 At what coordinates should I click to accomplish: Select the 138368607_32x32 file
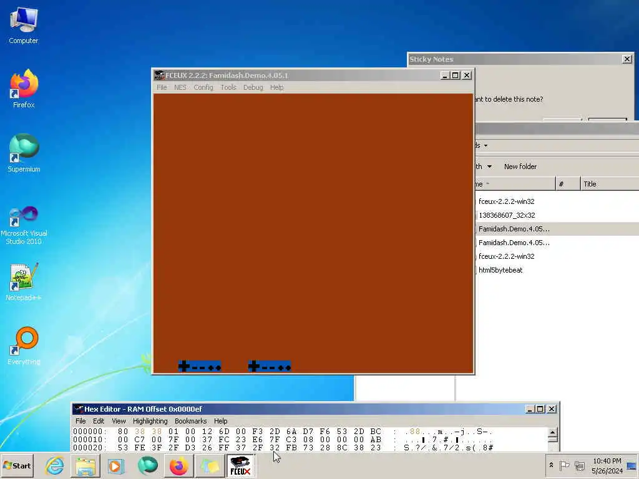pos(507,215)
